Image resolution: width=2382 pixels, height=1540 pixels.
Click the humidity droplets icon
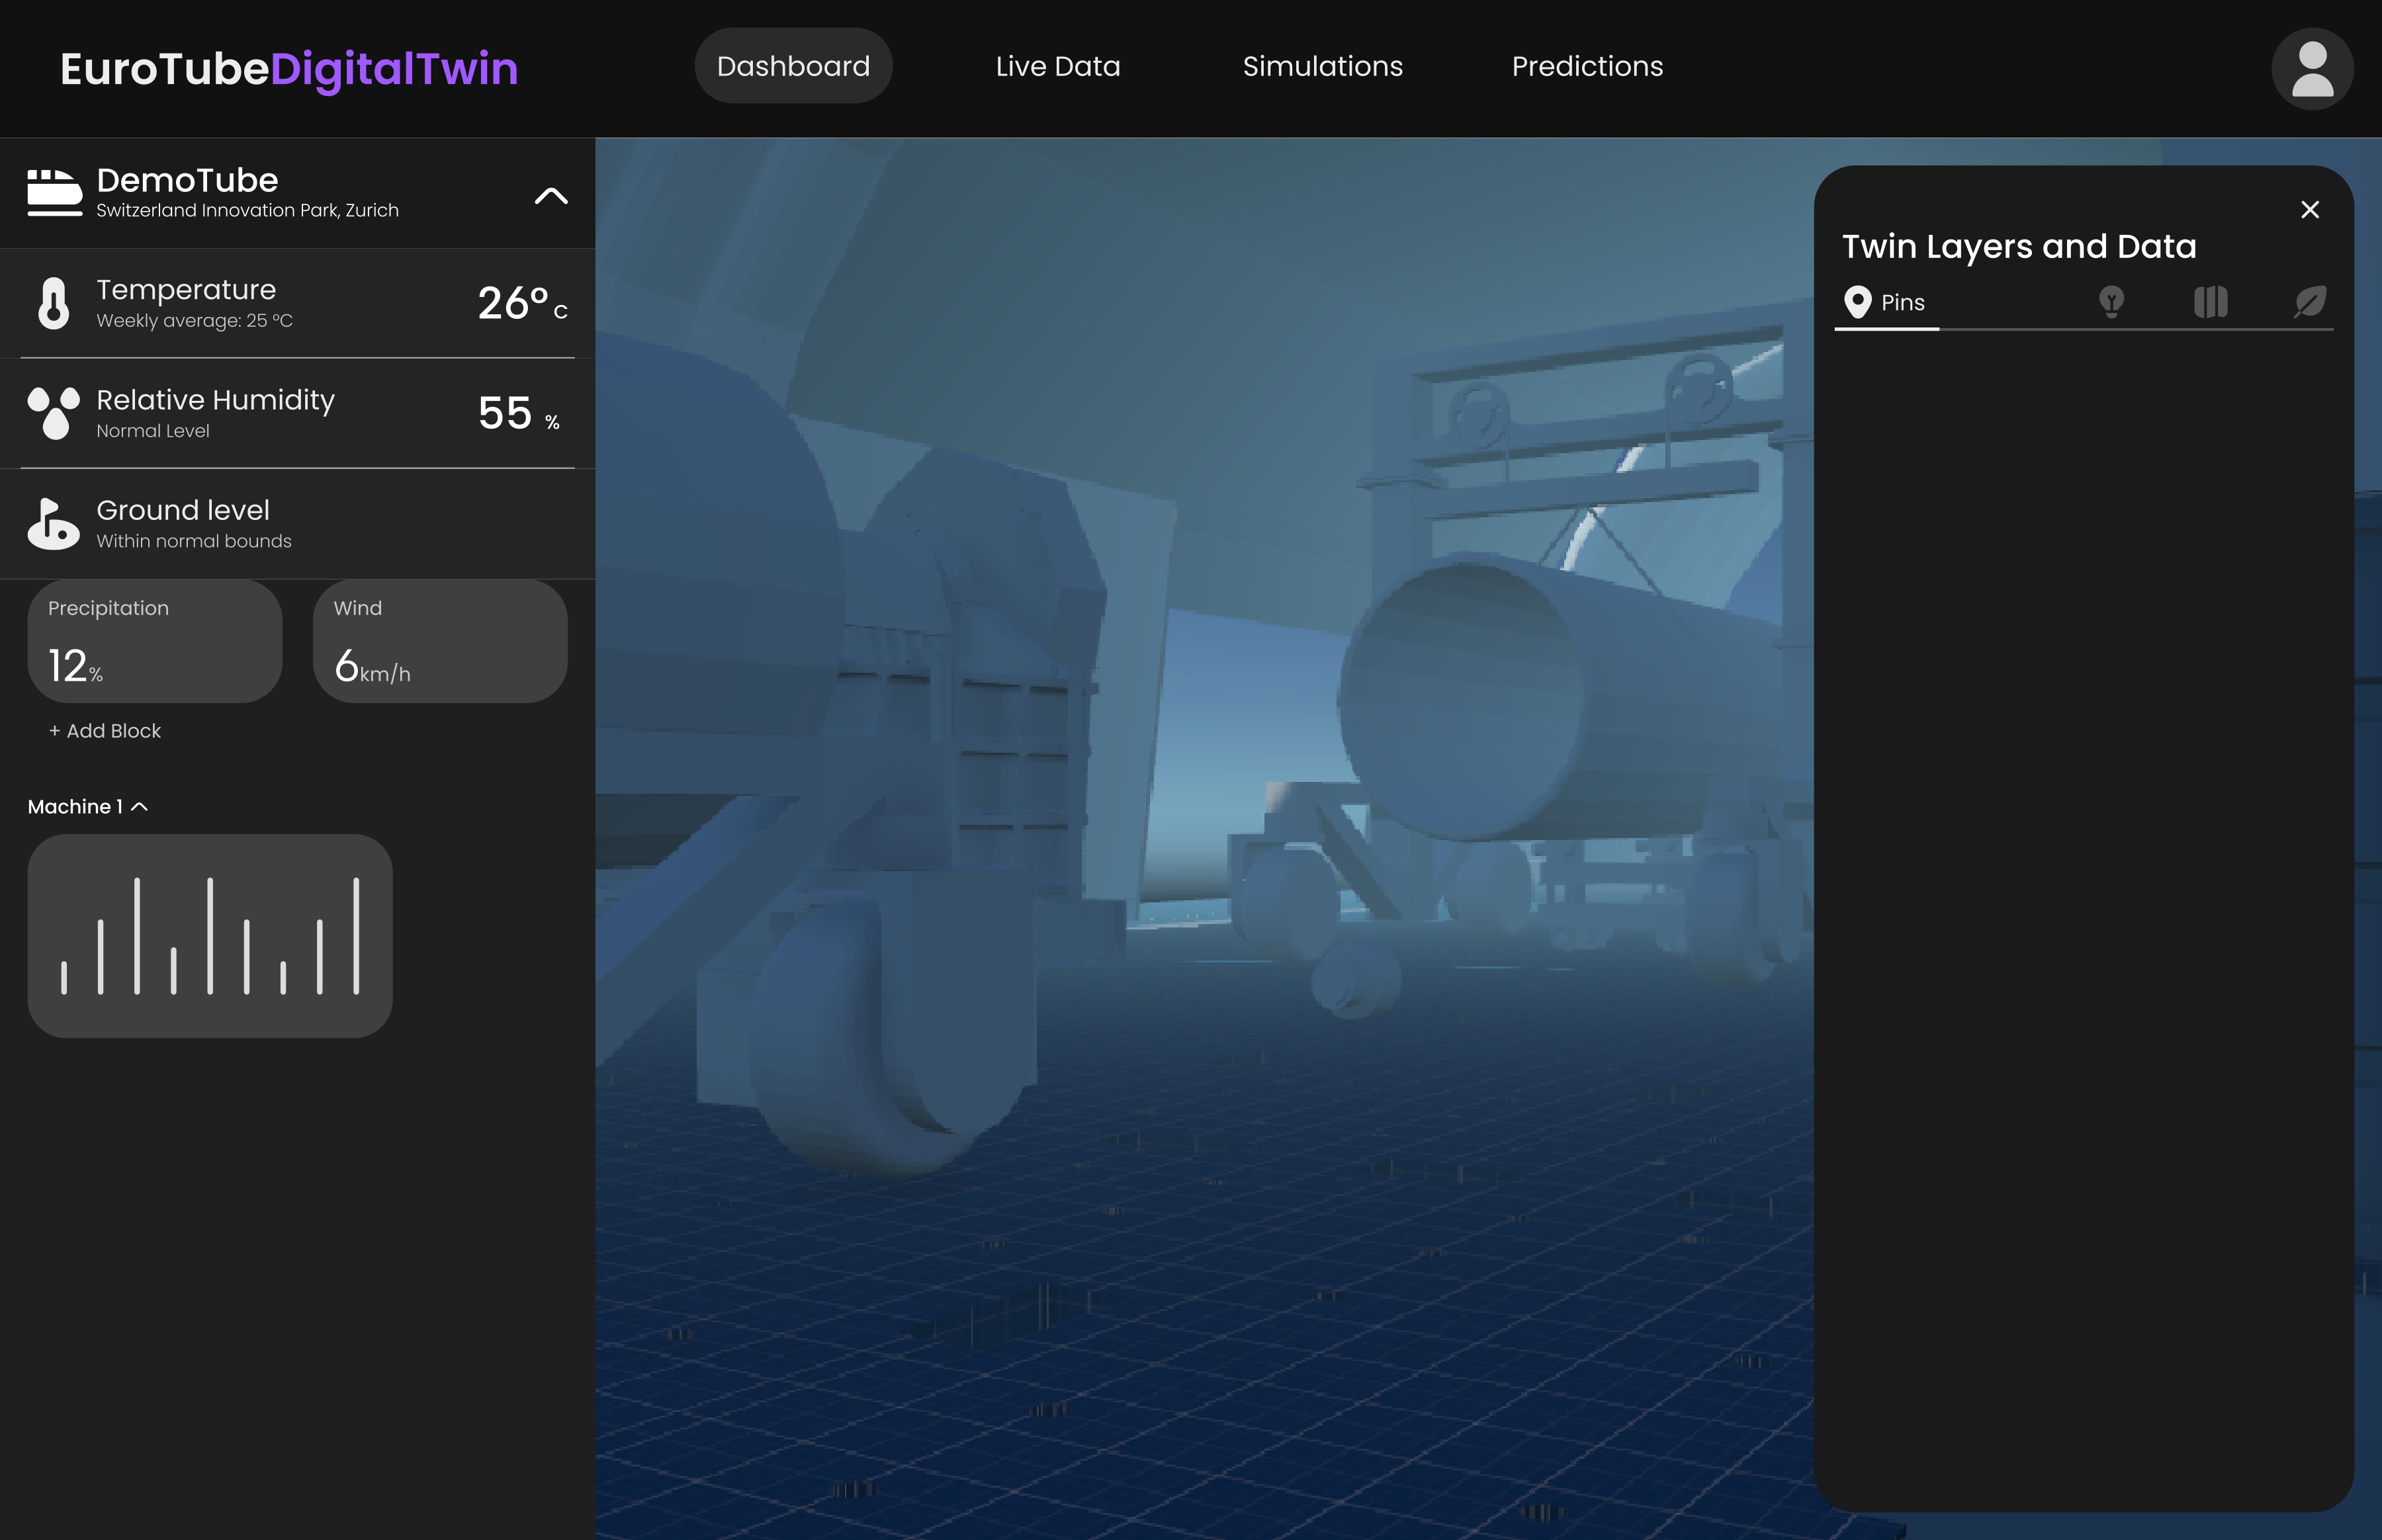click(54, 413)
